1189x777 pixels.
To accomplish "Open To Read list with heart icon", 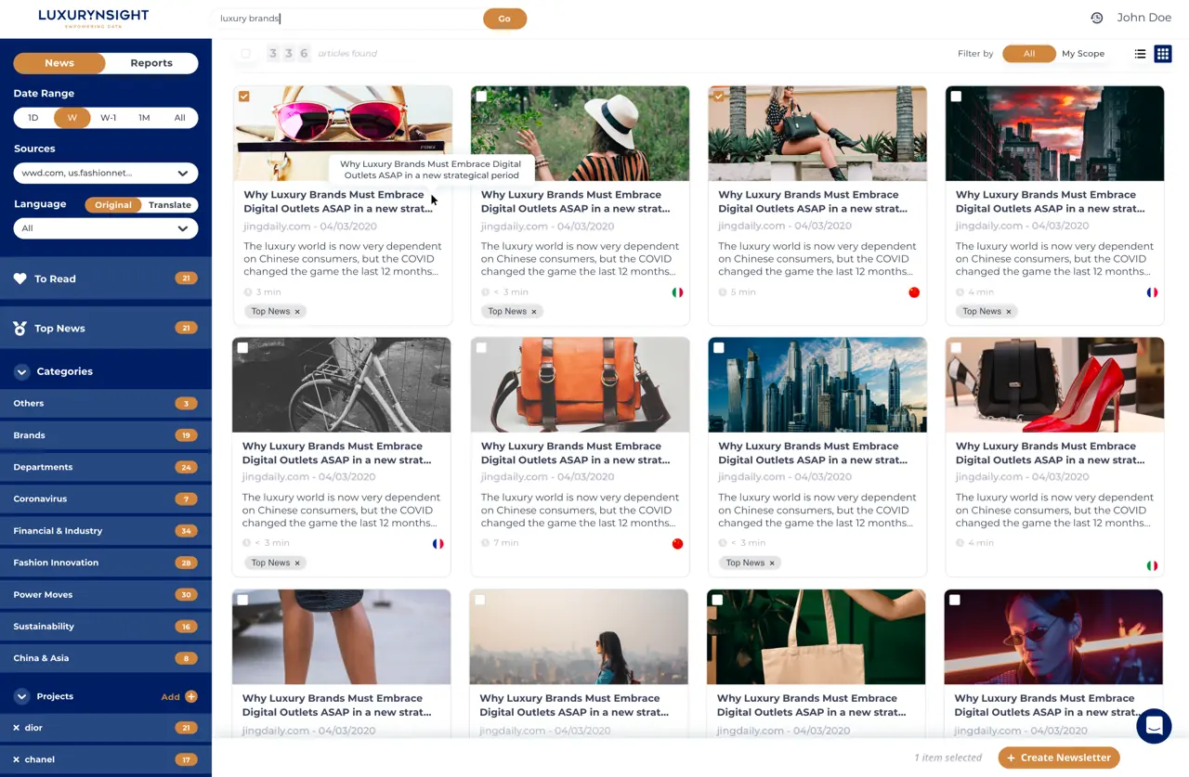I will click(x=20, y=278).
